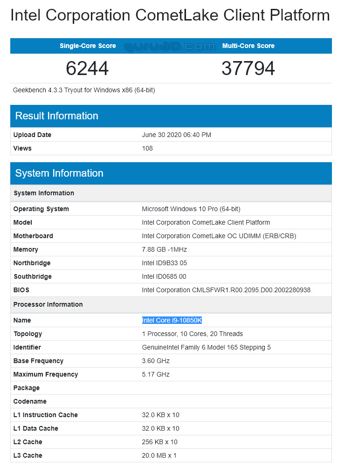Select Southbridge value 'Intel ID0685 00'
The width and height of the screenshot is (338, 467).
click(x=164, y=276)
